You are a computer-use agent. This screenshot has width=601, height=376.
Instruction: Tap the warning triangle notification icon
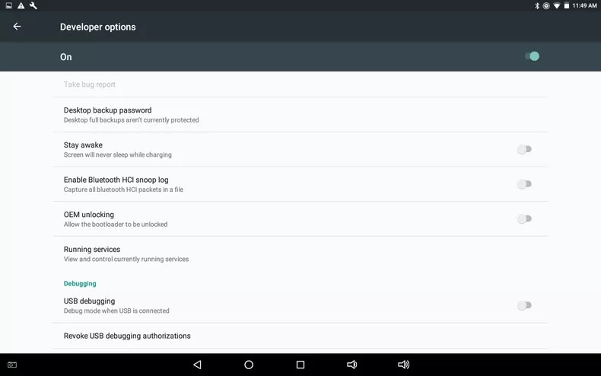pyautogui.click(x=21, y=6)
